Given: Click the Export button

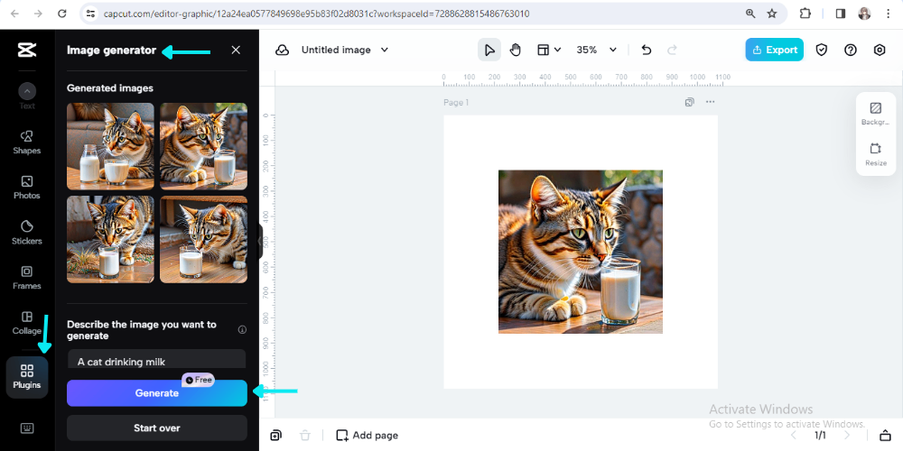Looking at the screenshot, I should point(774,50).
